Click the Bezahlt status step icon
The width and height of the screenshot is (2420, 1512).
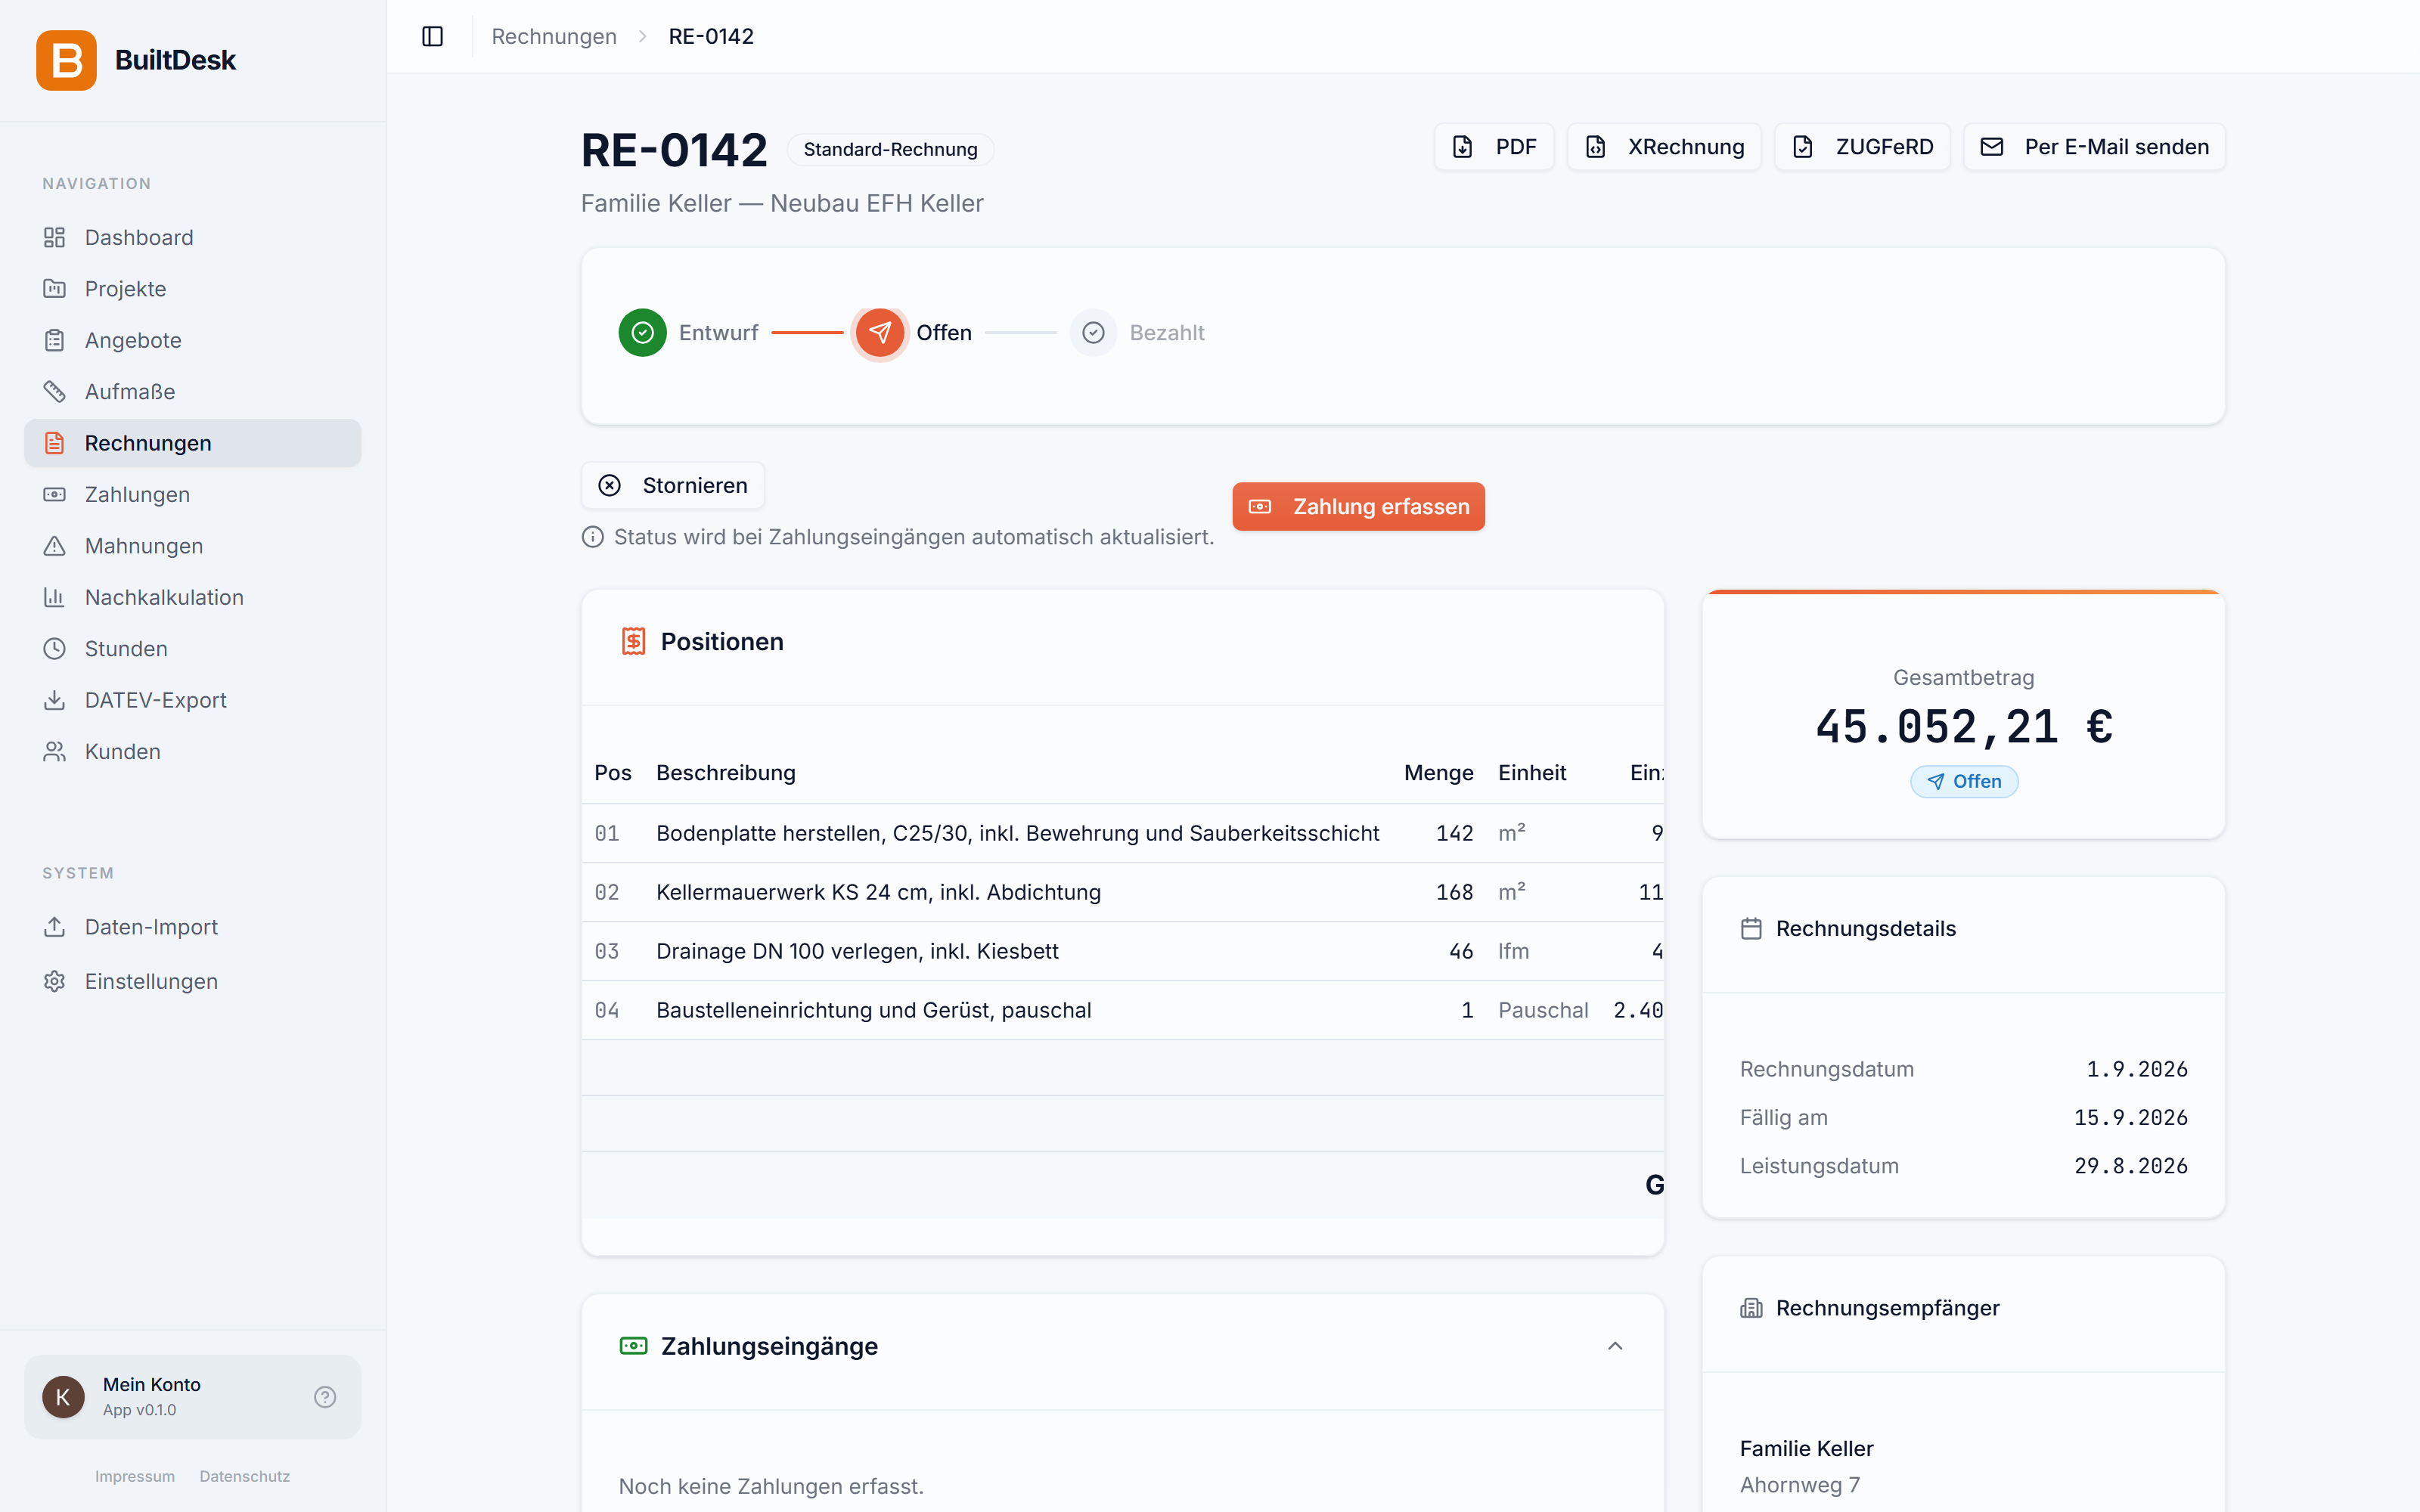coord(1093,333)
